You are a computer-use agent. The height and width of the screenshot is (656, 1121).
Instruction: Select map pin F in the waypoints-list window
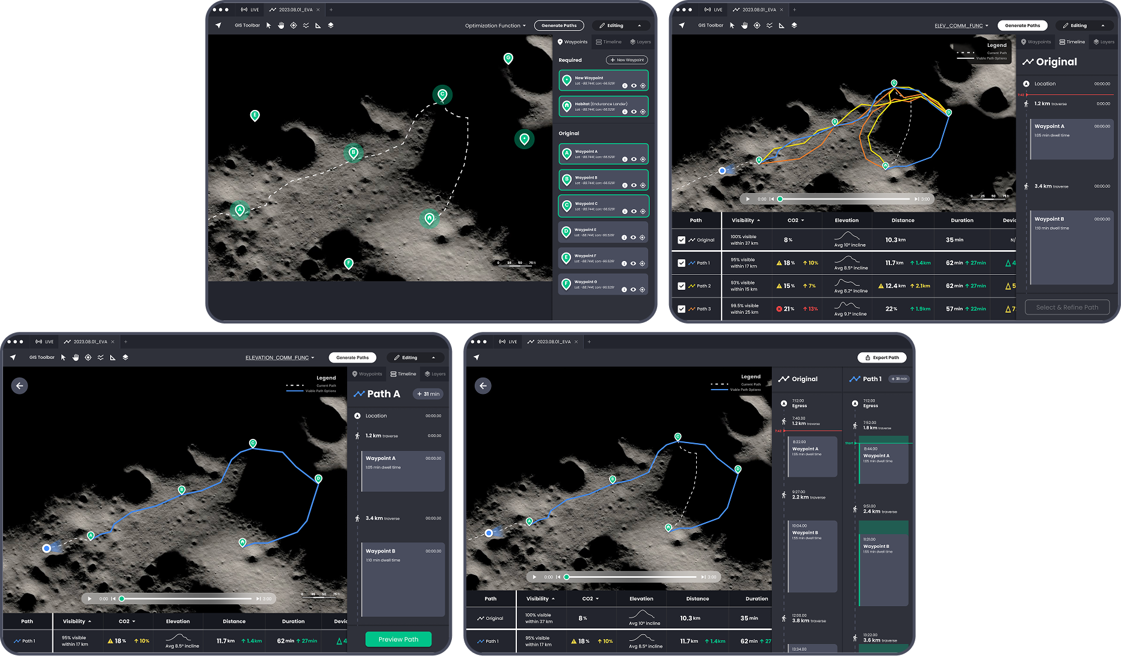pos(348,263)
